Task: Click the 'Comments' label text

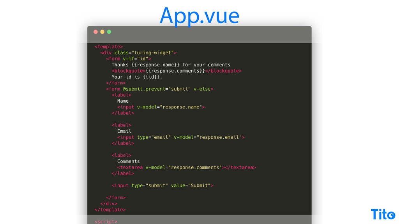Action: click(x=129, y=161)
